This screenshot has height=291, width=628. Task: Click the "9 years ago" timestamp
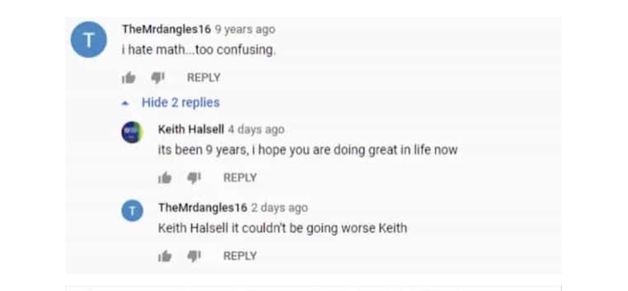tap(245, 29)
